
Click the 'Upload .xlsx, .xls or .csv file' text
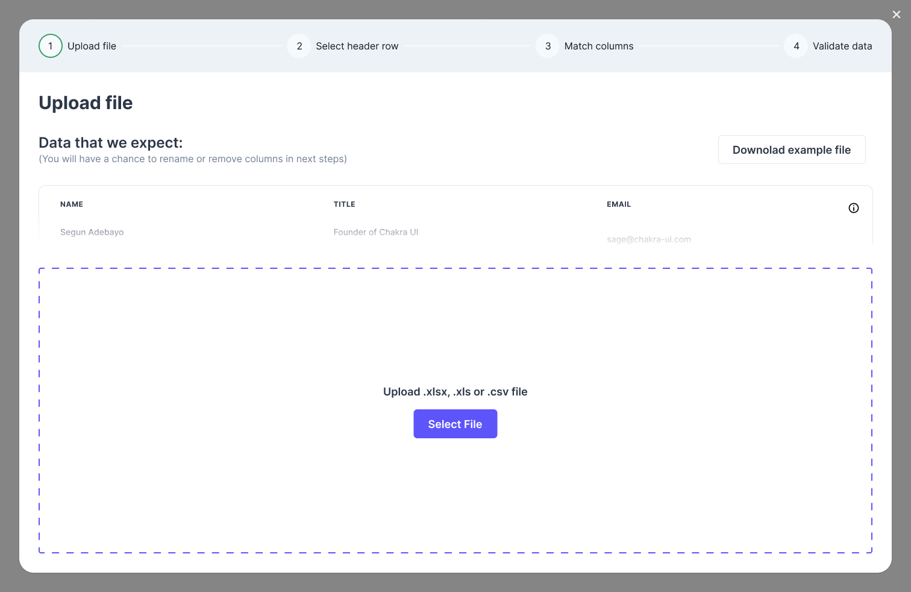tap(456, 392)
